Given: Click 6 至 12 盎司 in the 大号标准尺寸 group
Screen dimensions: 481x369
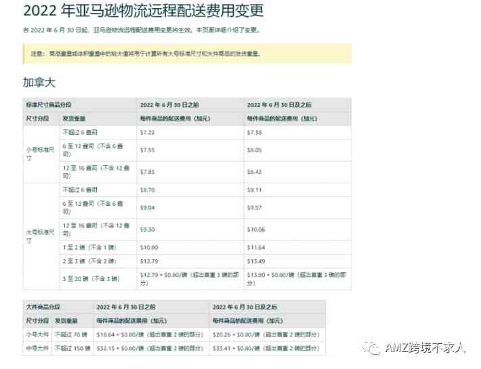Looking at the screenshot, I should coord(93,207).
